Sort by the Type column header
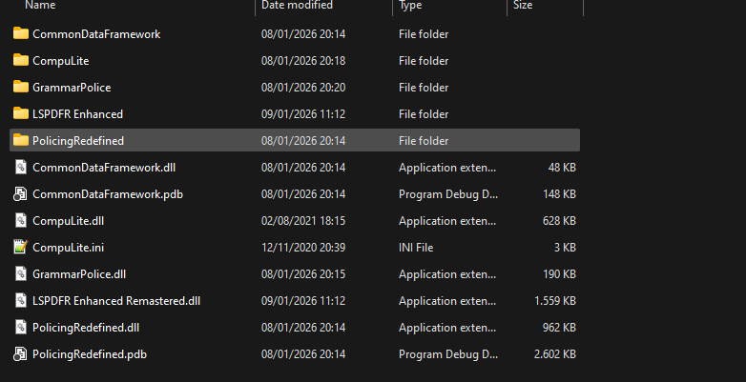 tap(410, 5)
